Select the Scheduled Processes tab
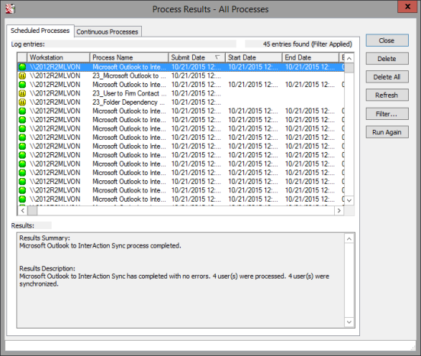Image resolution: width=421 pixels, height=356 pixels. (40, 31)
